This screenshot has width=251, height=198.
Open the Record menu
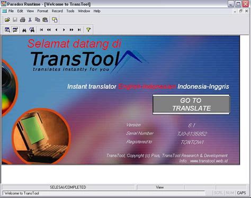[x=57, y=11]
